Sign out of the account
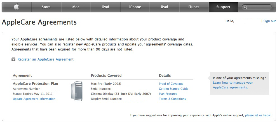 269,21
